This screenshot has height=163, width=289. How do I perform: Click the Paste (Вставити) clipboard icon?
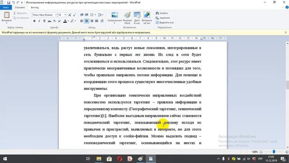[x=7, y=15]
